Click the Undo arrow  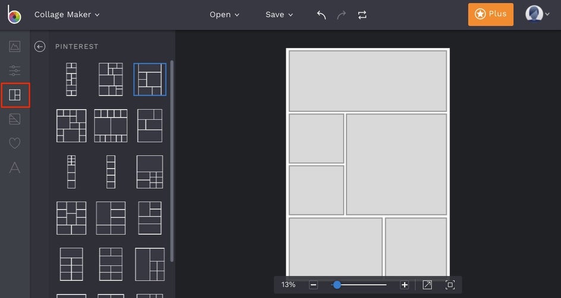point(322,15)
